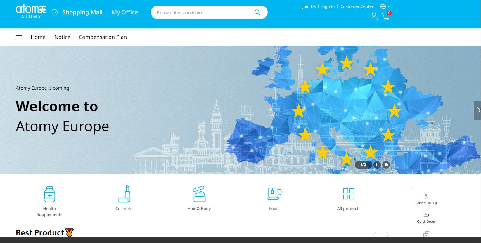Image resolution: width=481 pixels, height=243 pixels.
Task: Expand the circled chevron beside the Atomy logo
Action: click(55, 12)
